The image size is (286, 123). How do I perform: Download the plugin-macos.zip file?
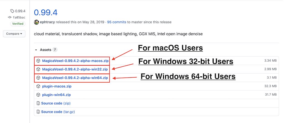pos(57,86)
